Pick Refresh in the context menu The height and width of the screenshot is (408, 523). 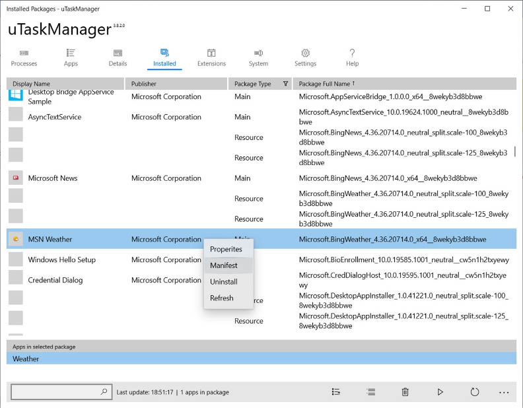pos(228,298)
